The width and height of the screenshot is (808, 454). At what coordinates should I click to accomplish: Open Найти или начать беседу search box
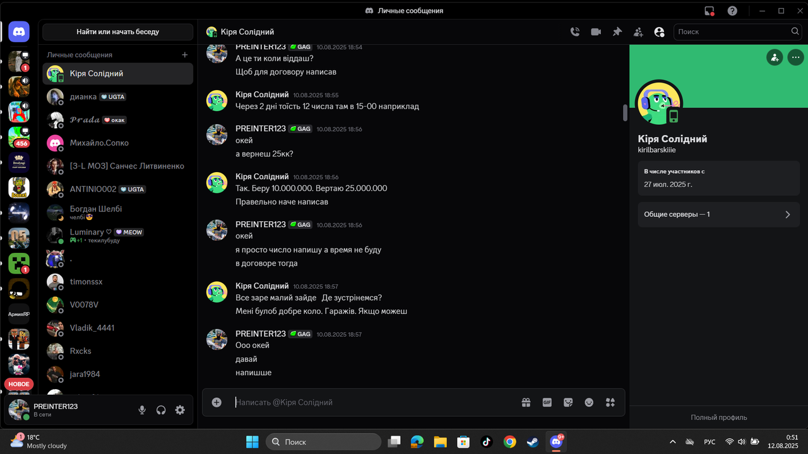pyautogui.click(x=118, y=32)
